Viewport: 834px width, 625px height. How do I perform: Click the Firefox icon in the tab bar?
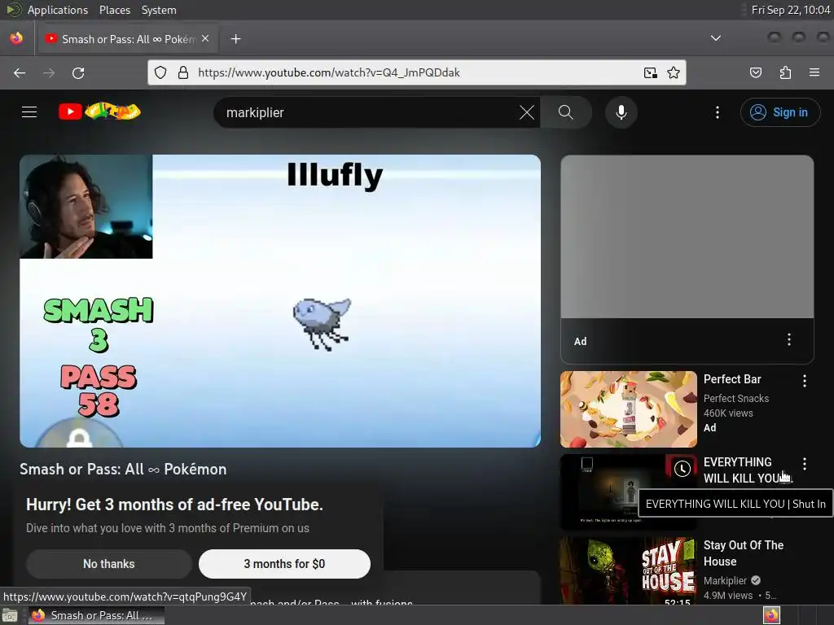point(16,38)
